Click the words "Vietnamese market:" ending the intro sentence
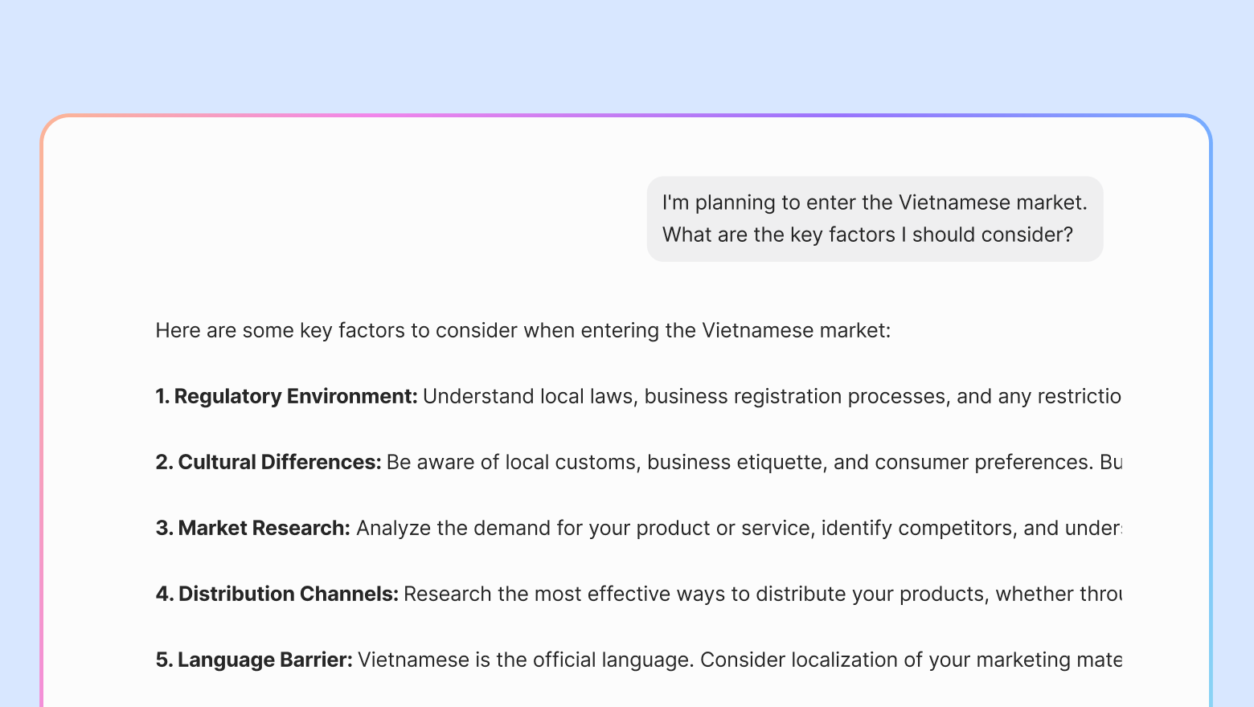 point(797,331)
